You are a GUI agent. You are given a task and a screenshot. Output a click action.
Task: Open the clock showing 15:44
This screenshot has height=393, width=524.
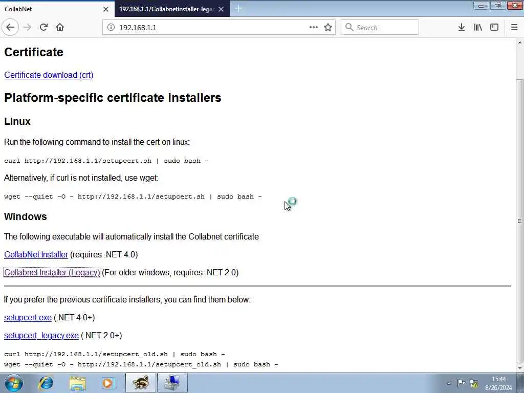(x=498, y=383)
